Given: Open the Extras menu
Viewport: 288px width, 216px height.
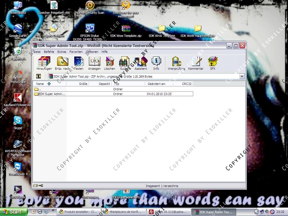Looking at the screenshot, I should coord(62,52).
